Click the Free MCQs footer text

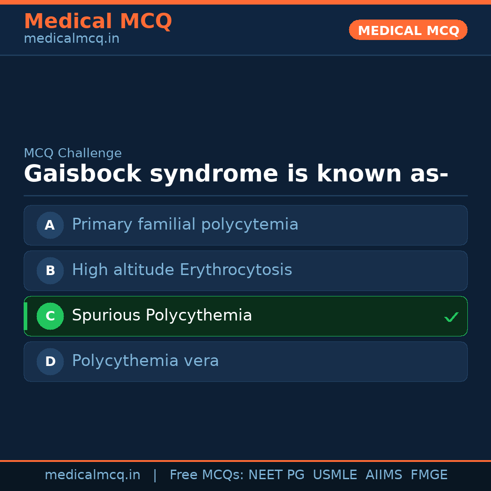(x=206, y=475)
